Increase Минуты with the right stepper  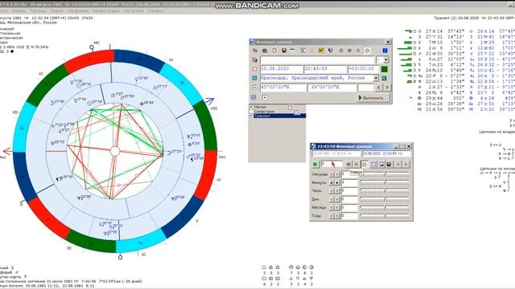pos(336,182)
